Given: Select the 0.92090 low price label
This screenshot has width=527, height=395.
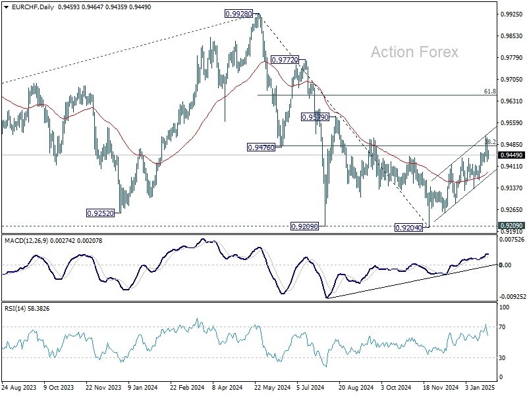Looking at the screenshot, I should click(x=304, y=226).
